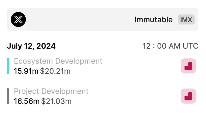Click the IMX ticker badge
The image size is (206, 113).
186,19
